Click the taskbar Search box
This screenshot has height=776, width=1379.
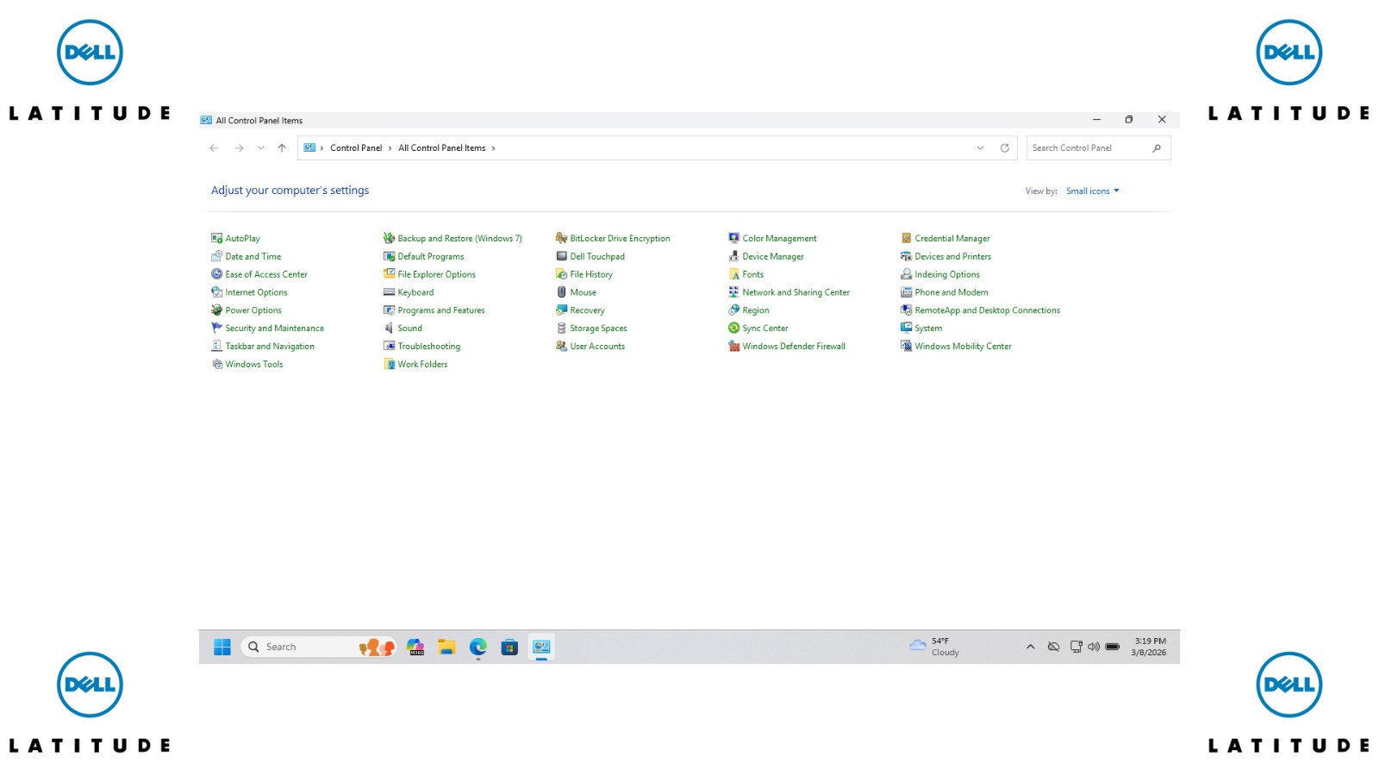pos(319,647)
